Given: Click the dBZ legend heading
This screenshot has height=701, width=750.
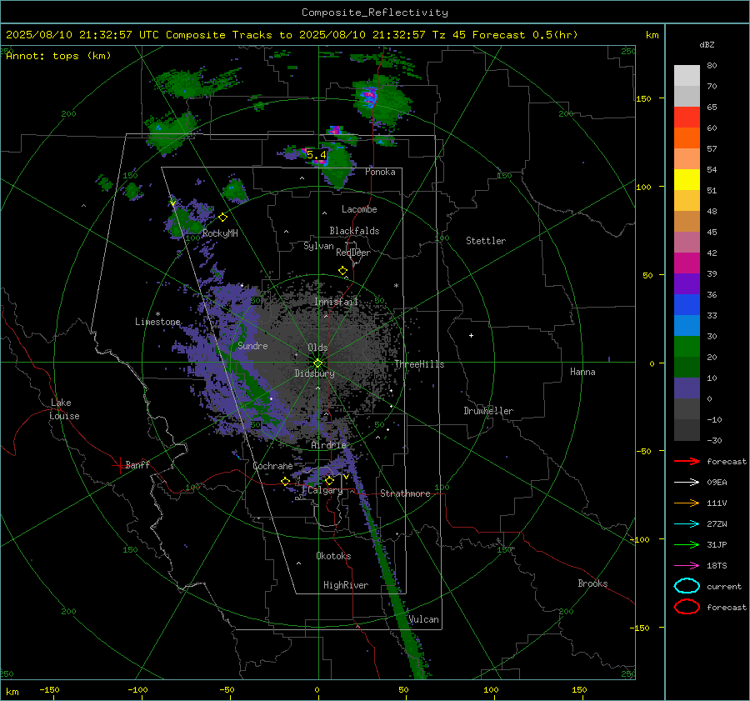Looking at the screenshot, I should point(707,44).
